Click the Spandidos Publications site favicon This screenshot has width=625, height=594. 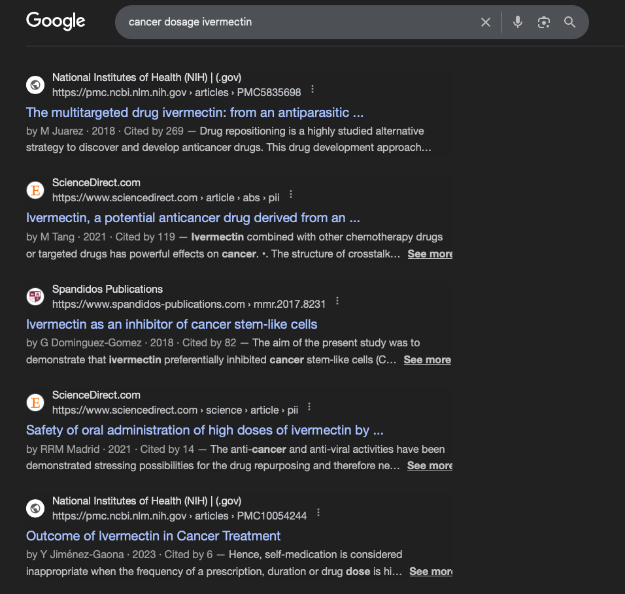[35, 297]
